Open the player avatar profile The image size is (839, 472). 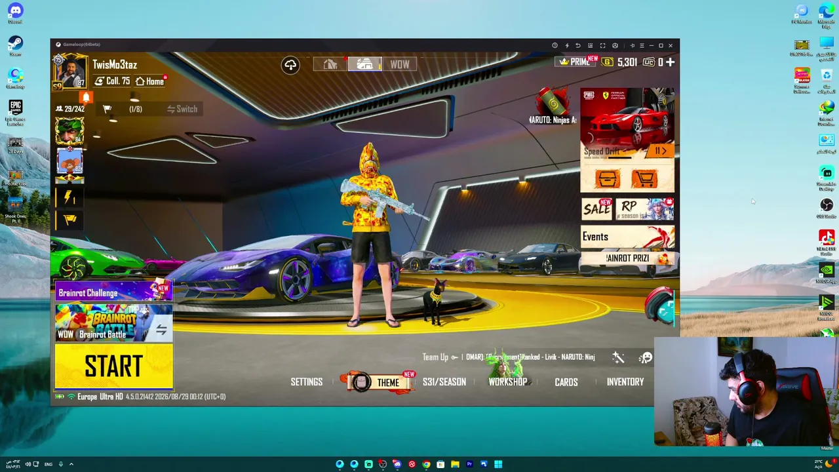click(x=70, y=71)
